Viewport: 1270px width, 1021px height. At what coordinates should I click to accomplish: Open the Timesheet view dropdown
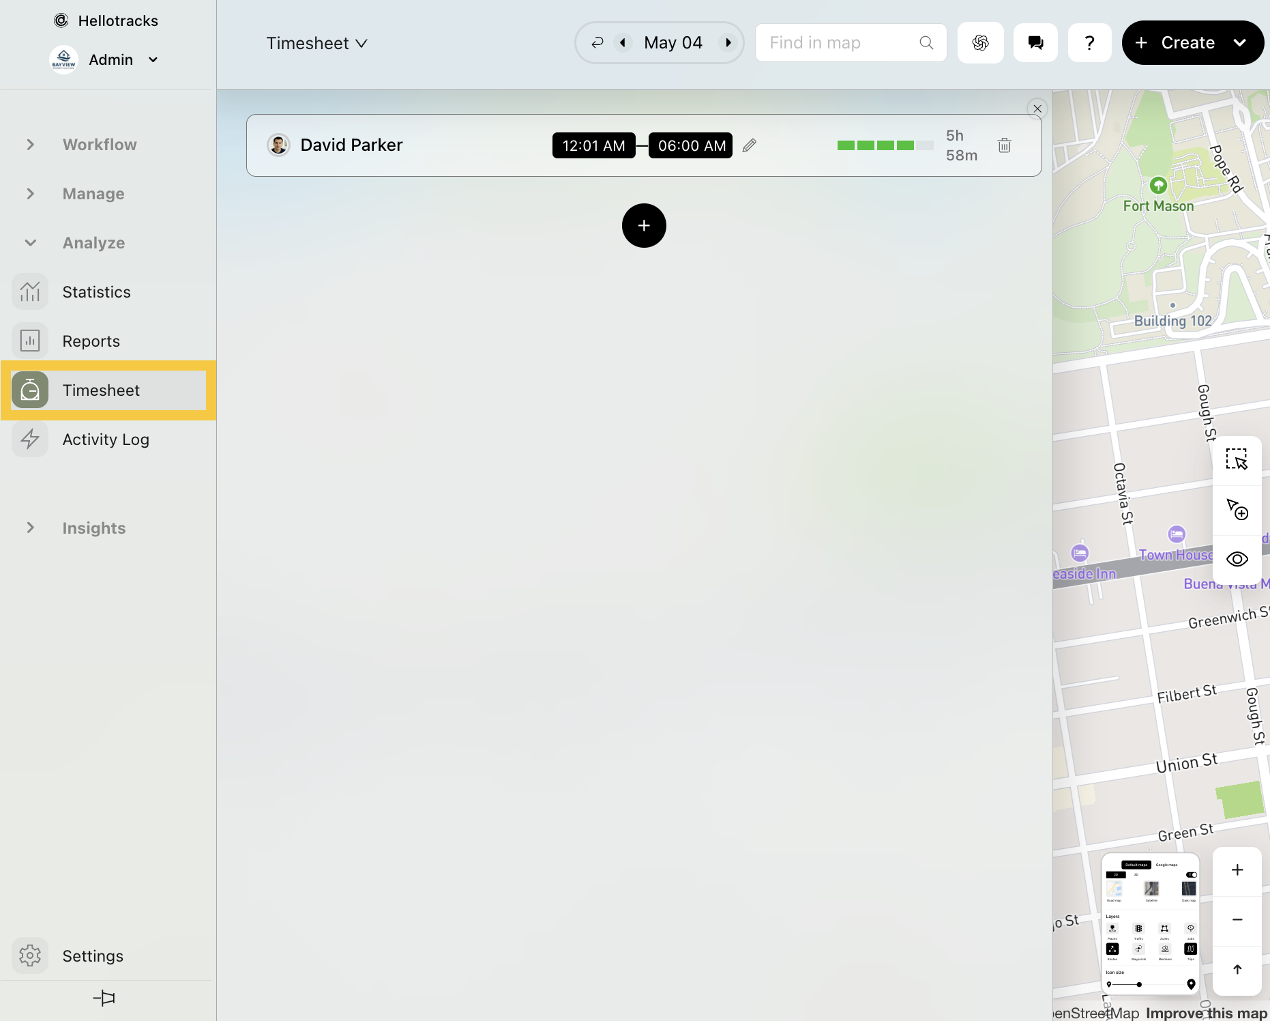tap(317, 43)
